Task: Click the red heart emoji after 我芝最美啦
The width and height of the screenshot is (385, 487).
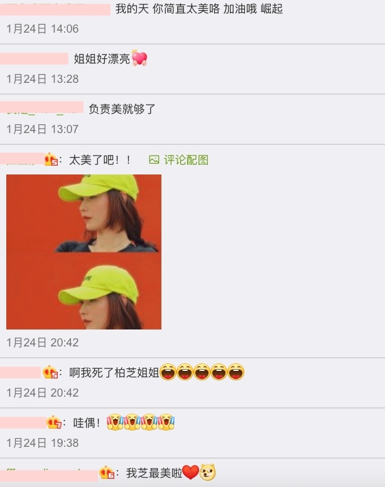Action: (190, 473)
